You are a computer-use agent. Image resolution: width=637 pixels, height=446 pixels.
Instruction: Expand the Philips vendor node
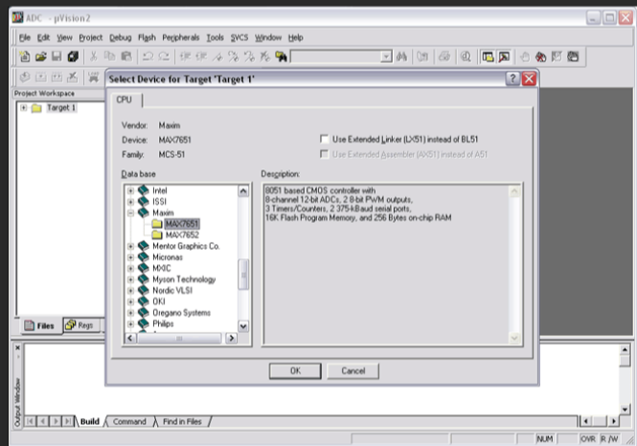130,323
